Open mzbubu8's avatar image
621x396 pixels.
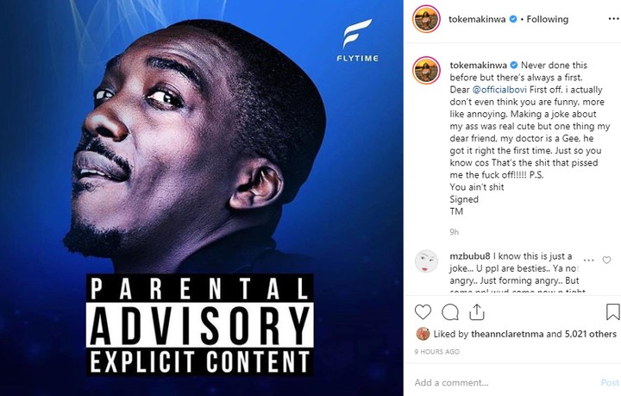point(426,261)
